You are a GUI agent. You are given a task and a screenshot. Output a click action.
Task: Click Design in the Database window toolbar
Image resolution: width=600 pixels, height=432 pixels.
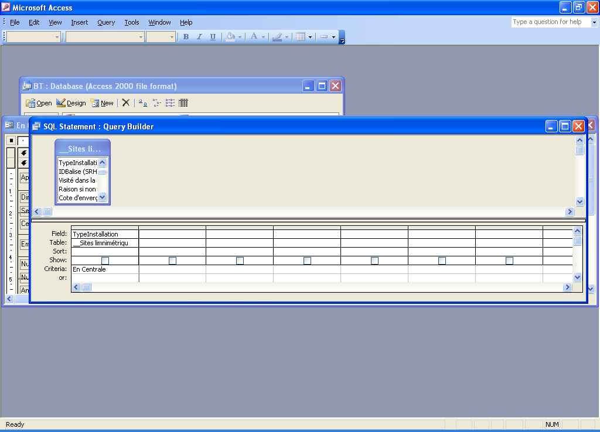click(71, 103)
